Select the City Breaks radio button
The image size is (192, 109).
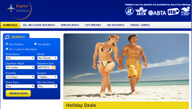point(35,44)
